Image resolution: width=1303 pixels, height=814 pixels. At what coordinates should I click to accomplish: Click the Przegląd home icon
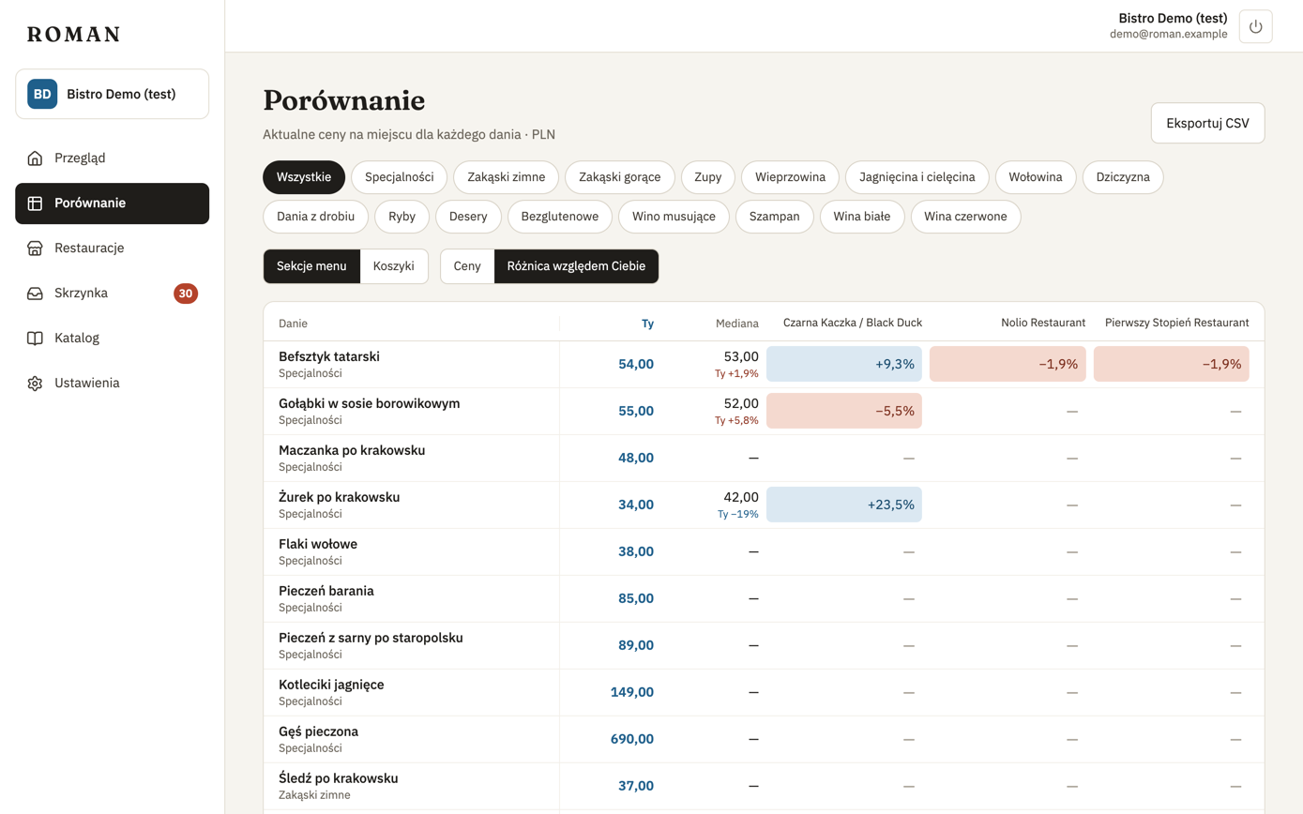coord(35,158)
